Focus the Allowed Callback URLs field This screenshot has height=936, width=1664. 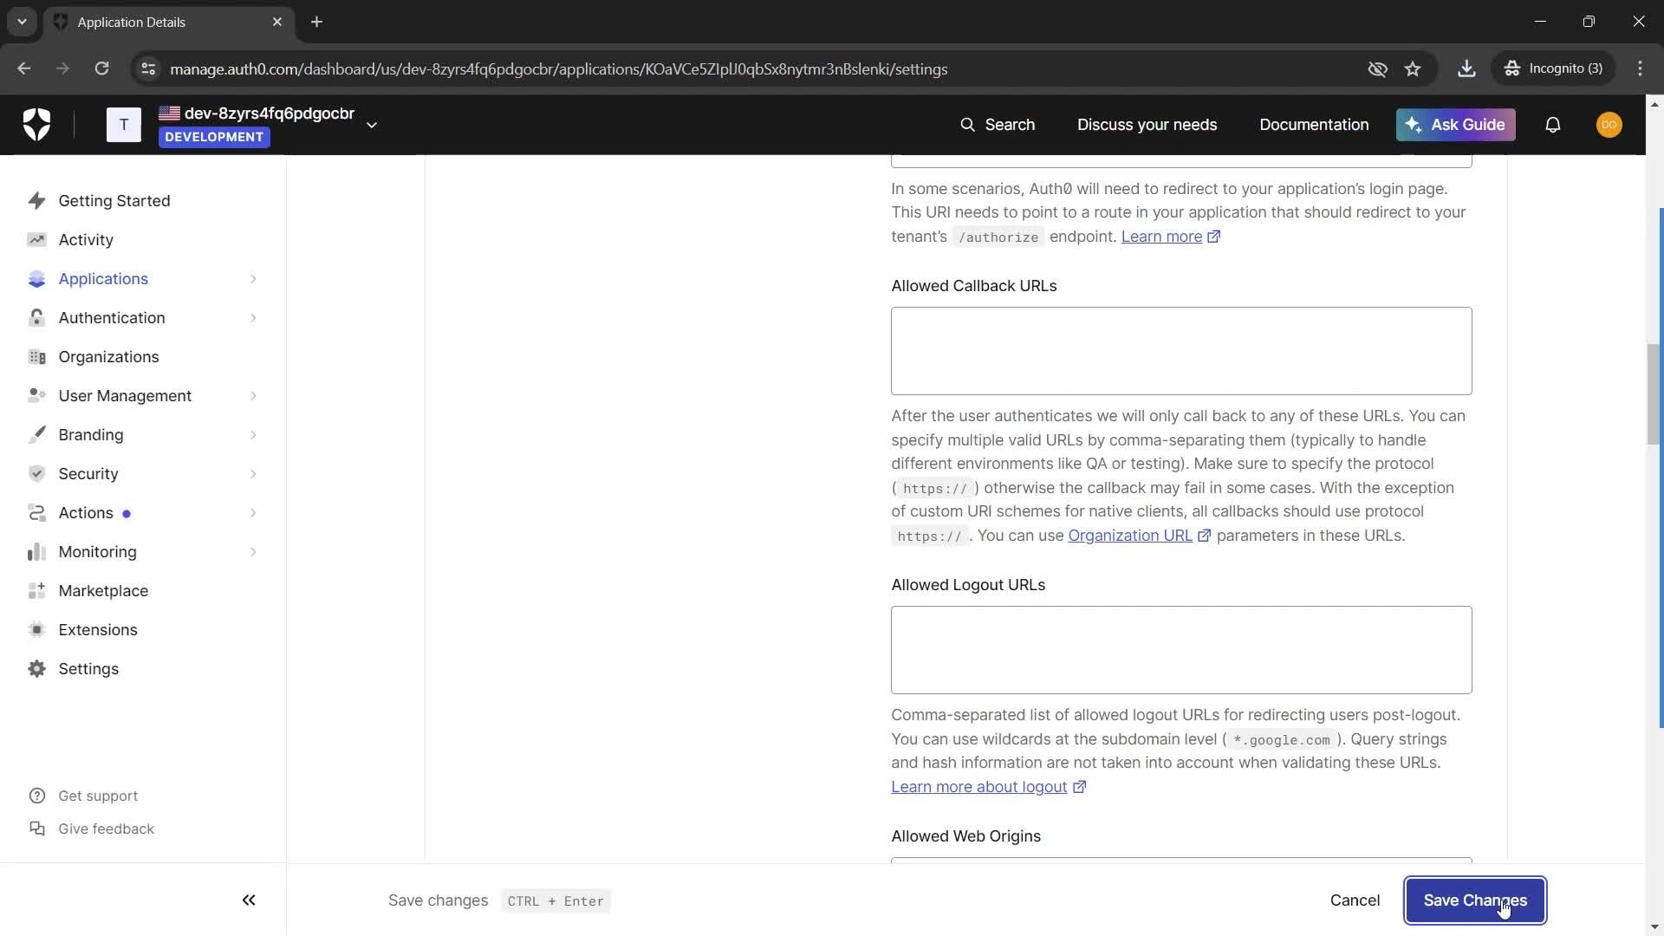[x=1181, y=351]
